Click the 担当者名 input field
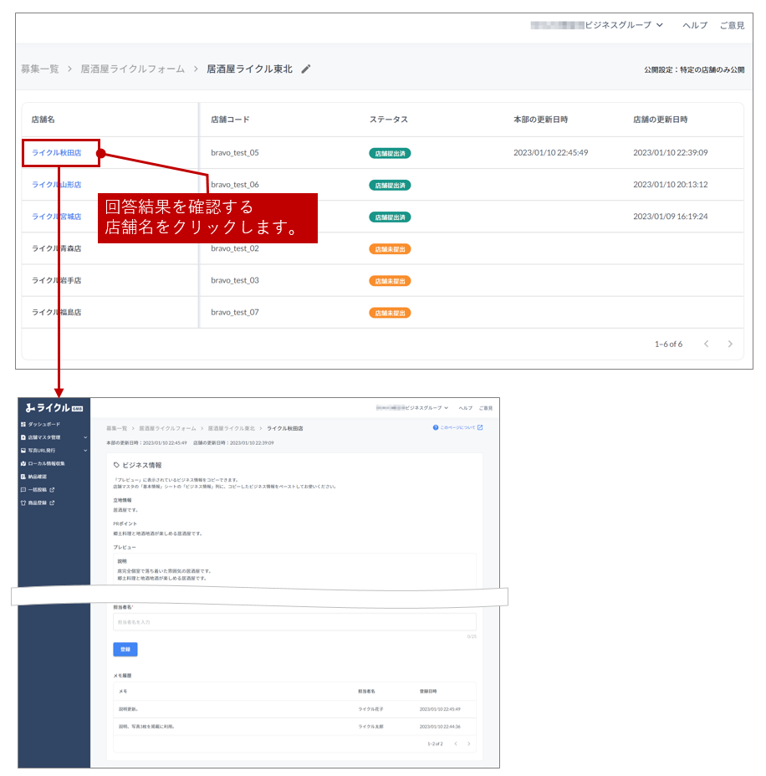The image size is (766, 776). click(294, 622)
